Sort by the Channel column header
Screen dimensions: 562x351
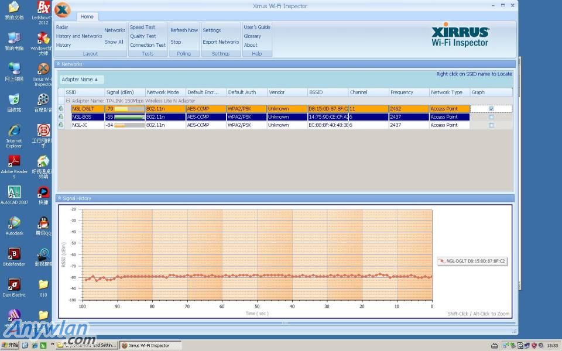(x=368, y=92)
